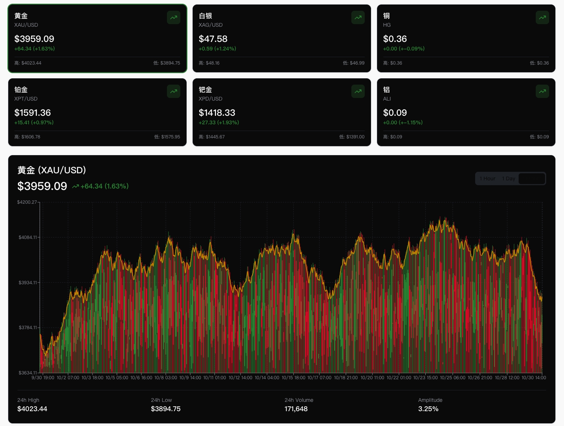Click the trend-line icon on the 白银 silver card
This screenshot has width=564, height=426.
(x=357, y=17)
